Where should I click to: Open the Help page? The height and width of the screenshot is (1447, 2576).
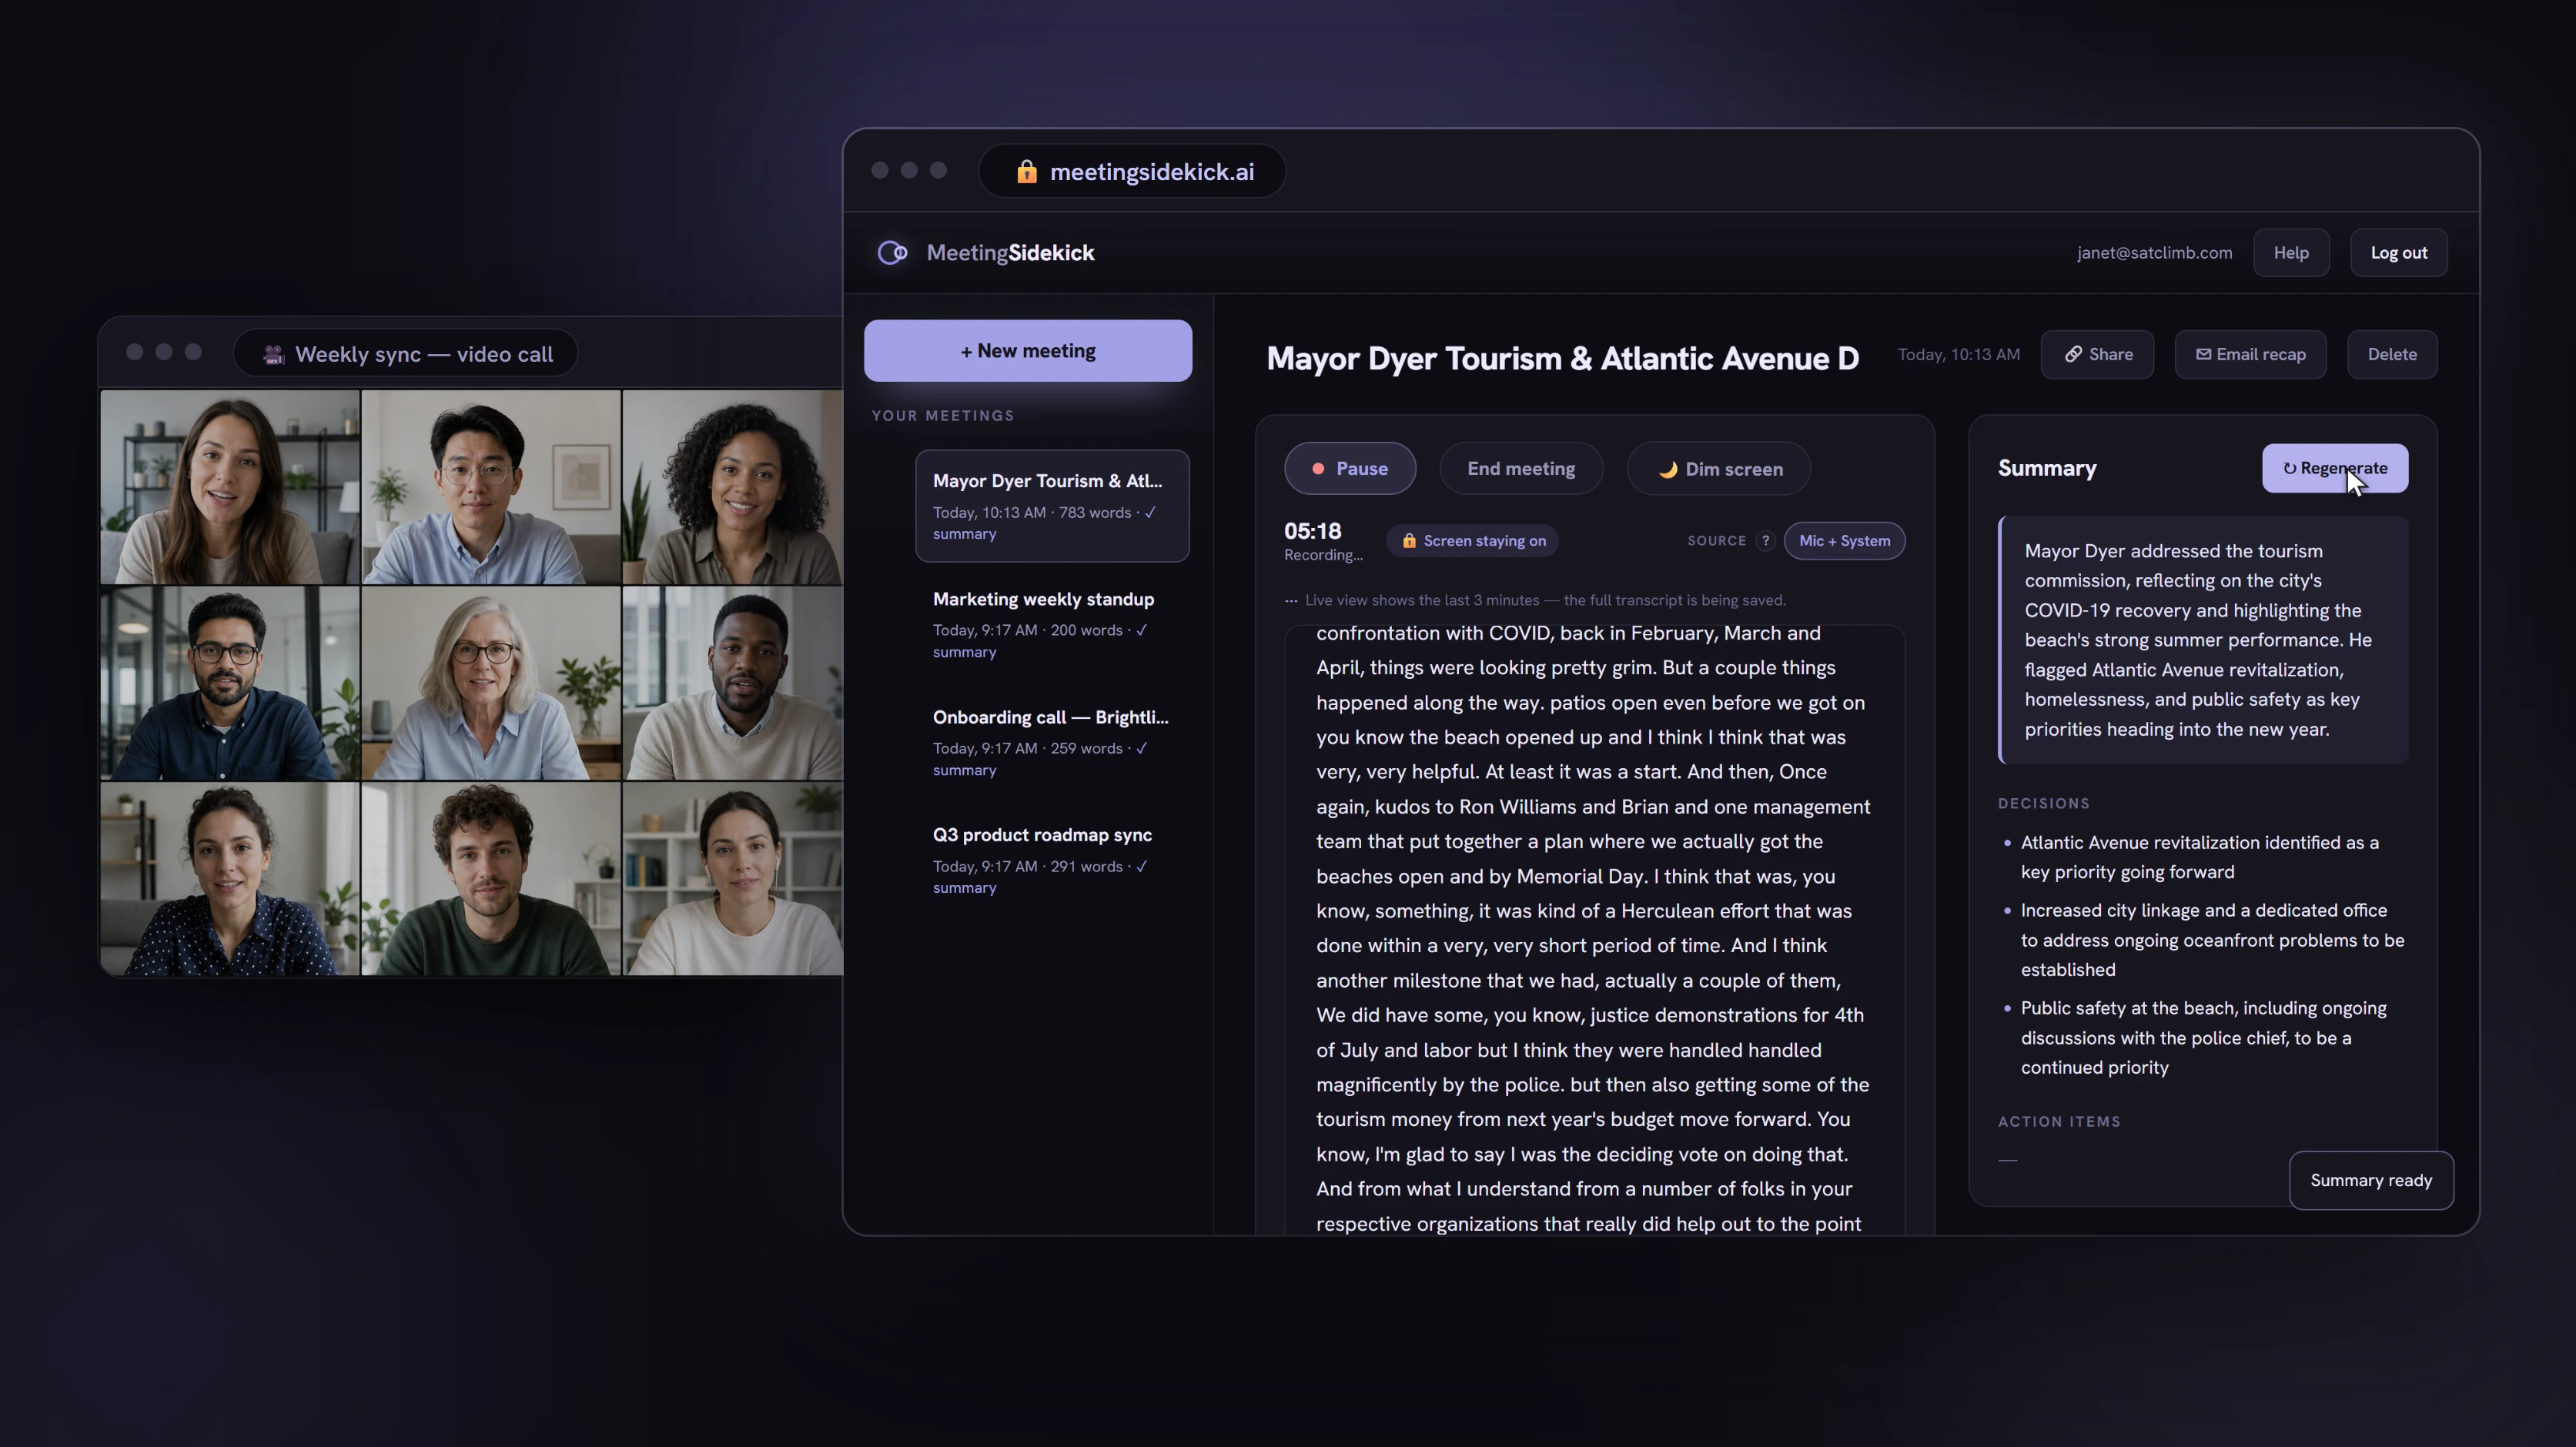[x=2291, y=253]
